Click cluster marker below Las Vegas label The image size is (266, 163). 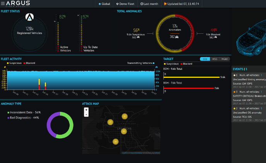[124, 131]
